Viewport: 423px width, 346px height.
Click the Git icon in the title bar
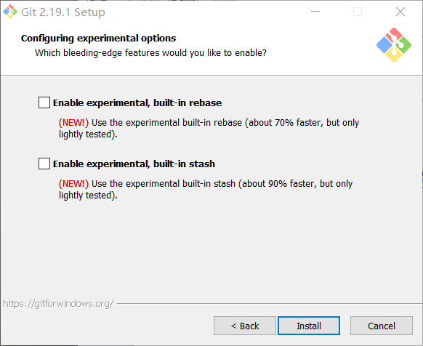point(10,12)
